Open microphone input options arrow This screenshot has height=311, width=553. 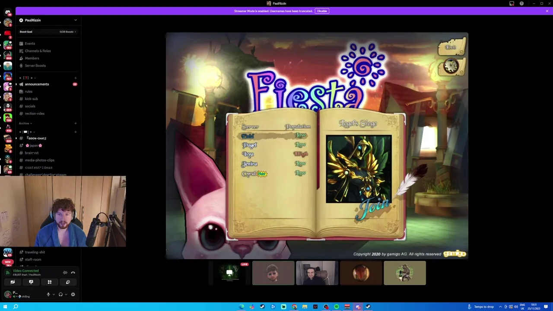click(x=54, y=295)
